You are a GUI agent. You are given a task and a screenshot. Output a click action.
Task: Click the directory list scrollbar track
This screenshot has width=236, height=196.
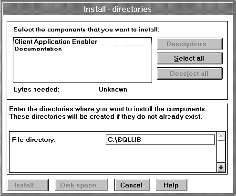click(x=221, y=152)
